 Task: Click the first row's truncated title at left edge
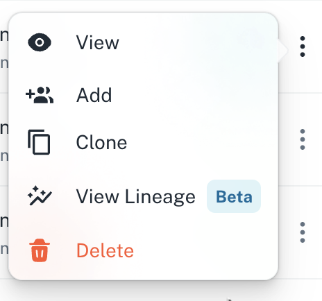pyautogui.click(x=4, y=36)
